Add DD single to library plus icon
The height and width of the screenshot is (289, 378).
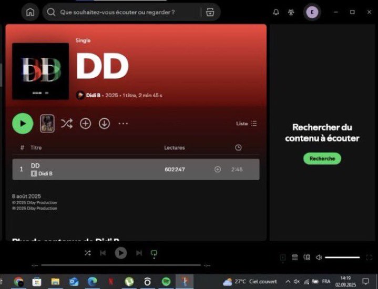point(85,123)
